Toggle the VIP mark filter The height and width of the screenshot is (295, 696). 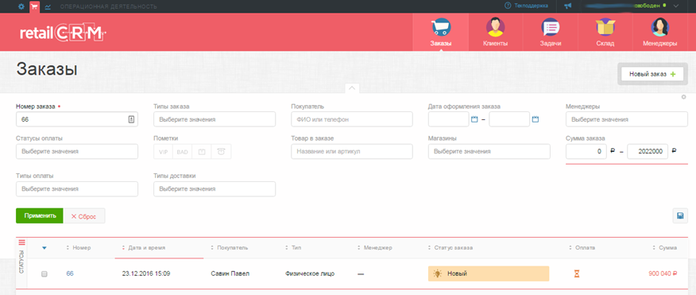coord(164,152)
